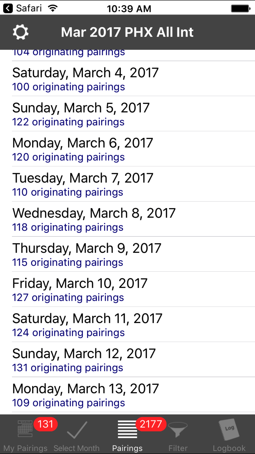Open Saturday, March 4, 2017 pairings

coord(133,79)
